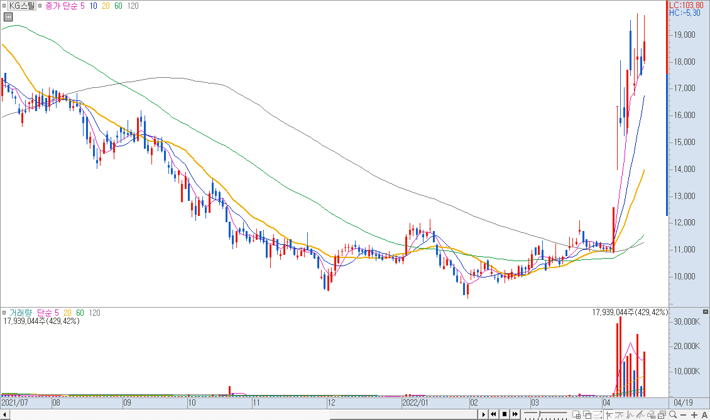This screenshot has width=710, height=420.
Task: Click the horizontal line over chart icon
Action: [x=619, y=414]
